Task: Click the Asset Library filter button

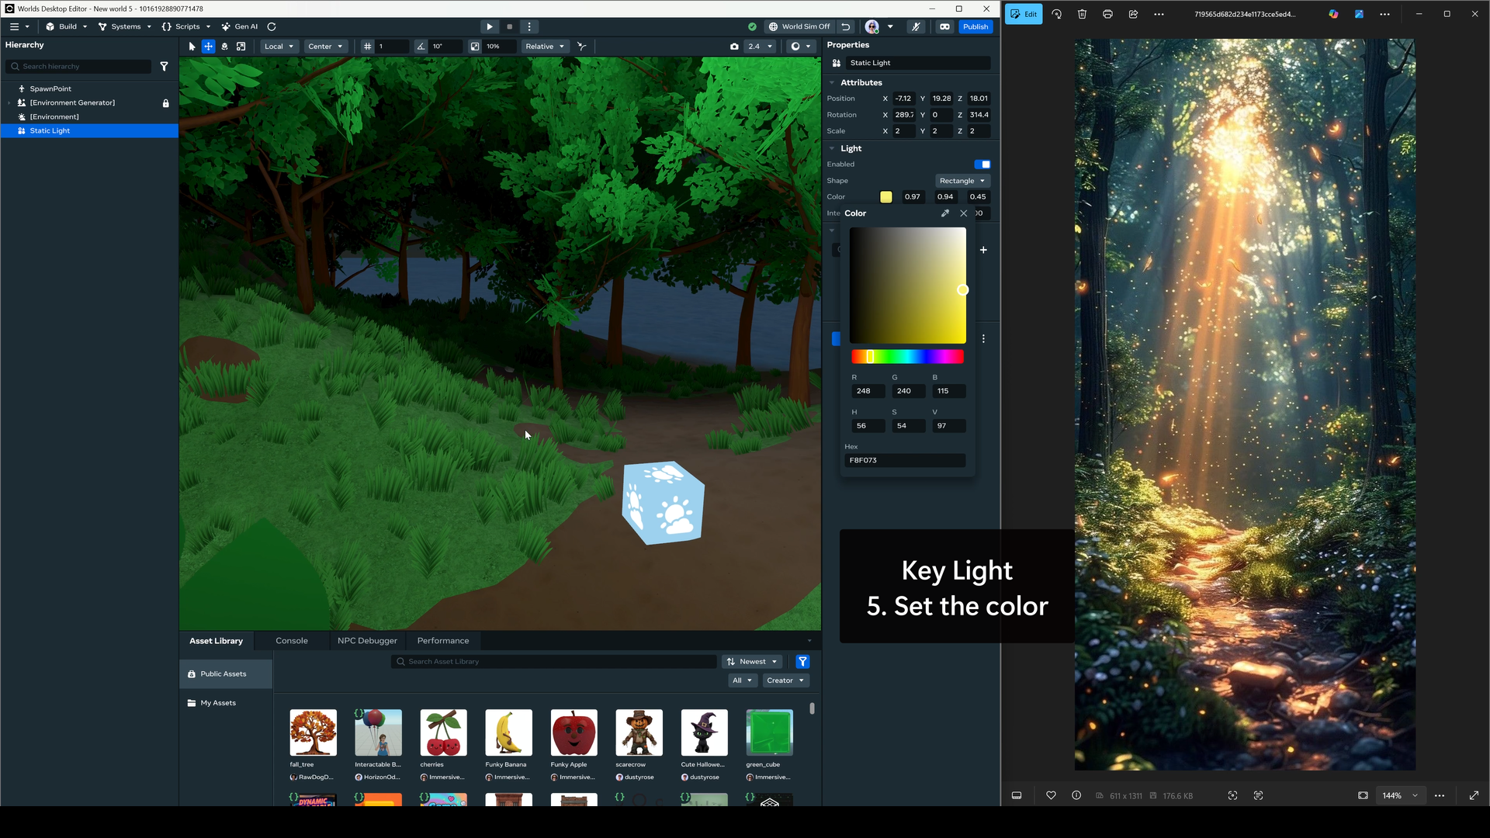Action: click(802, 662)
